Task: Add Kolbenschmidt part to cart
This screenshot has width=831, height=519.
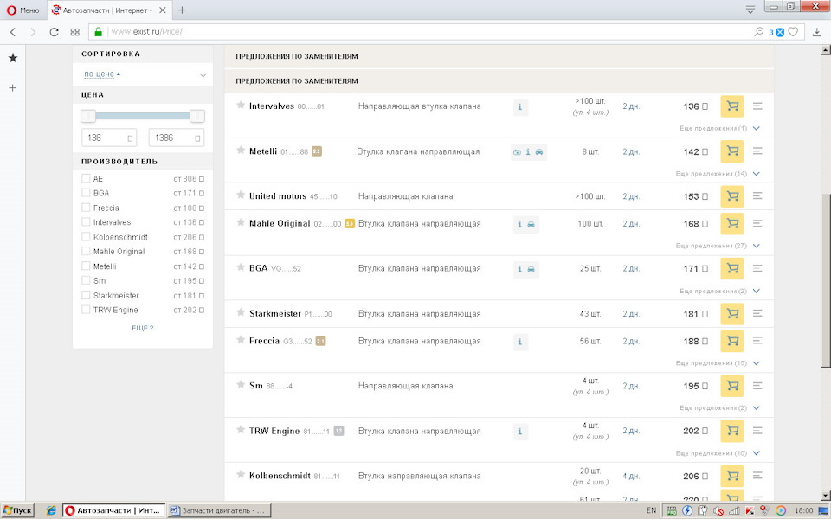Action: 732,476
